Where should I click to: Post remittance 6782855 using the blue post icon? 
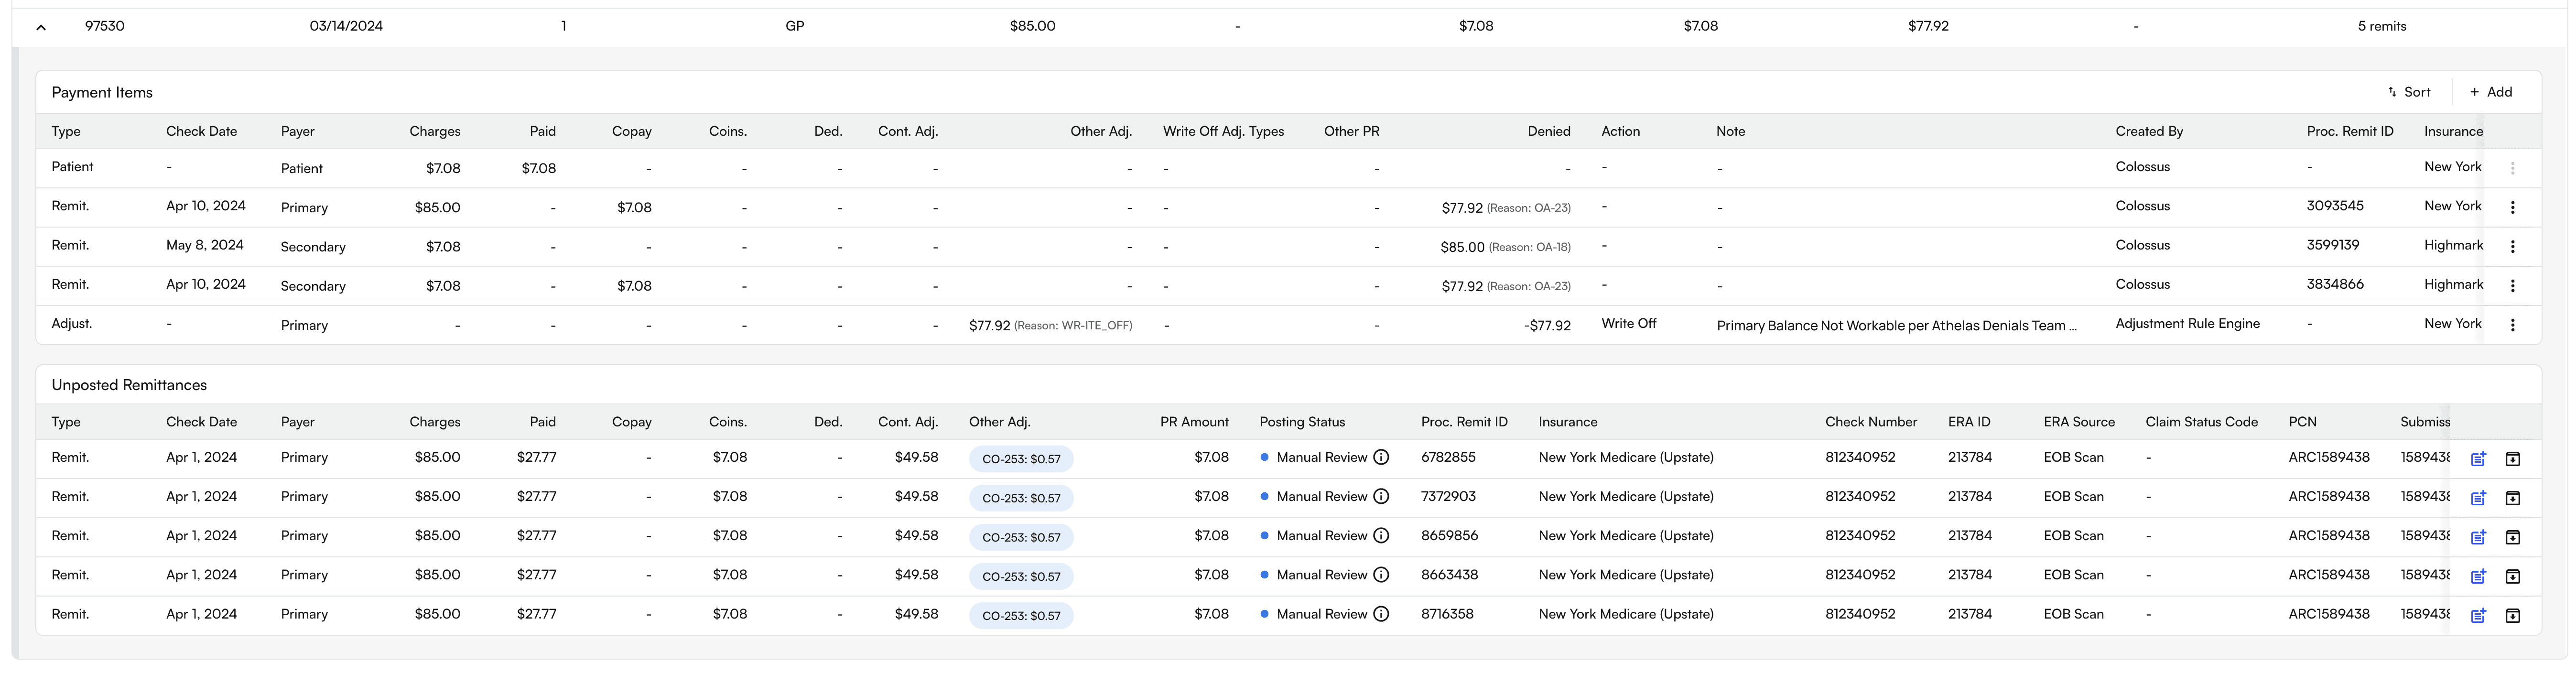(x=2478, y=459)
